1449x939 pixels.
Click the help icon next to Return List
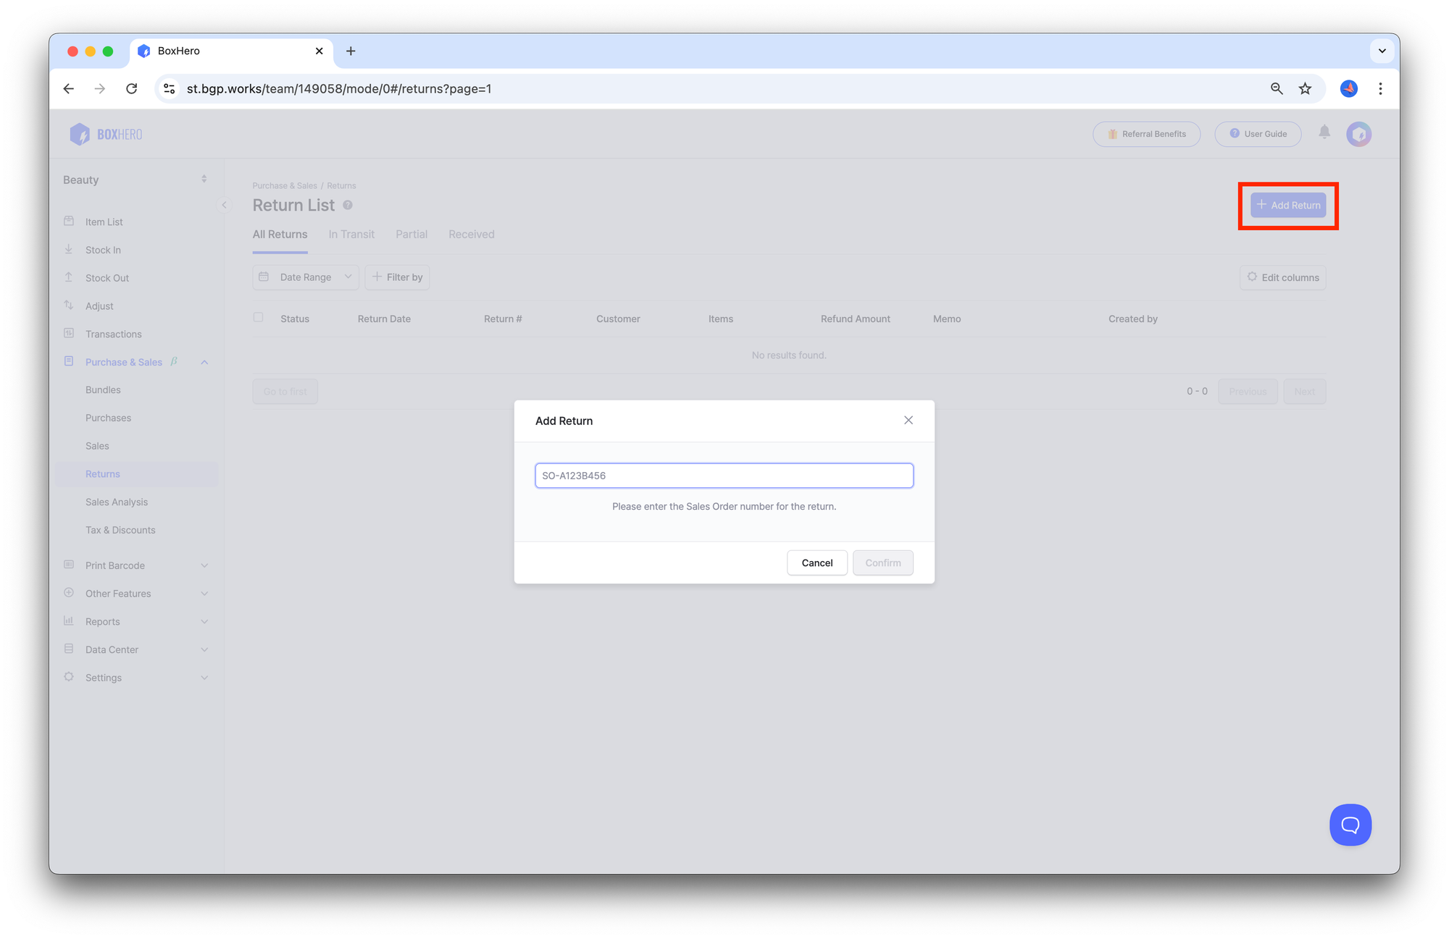348,205
